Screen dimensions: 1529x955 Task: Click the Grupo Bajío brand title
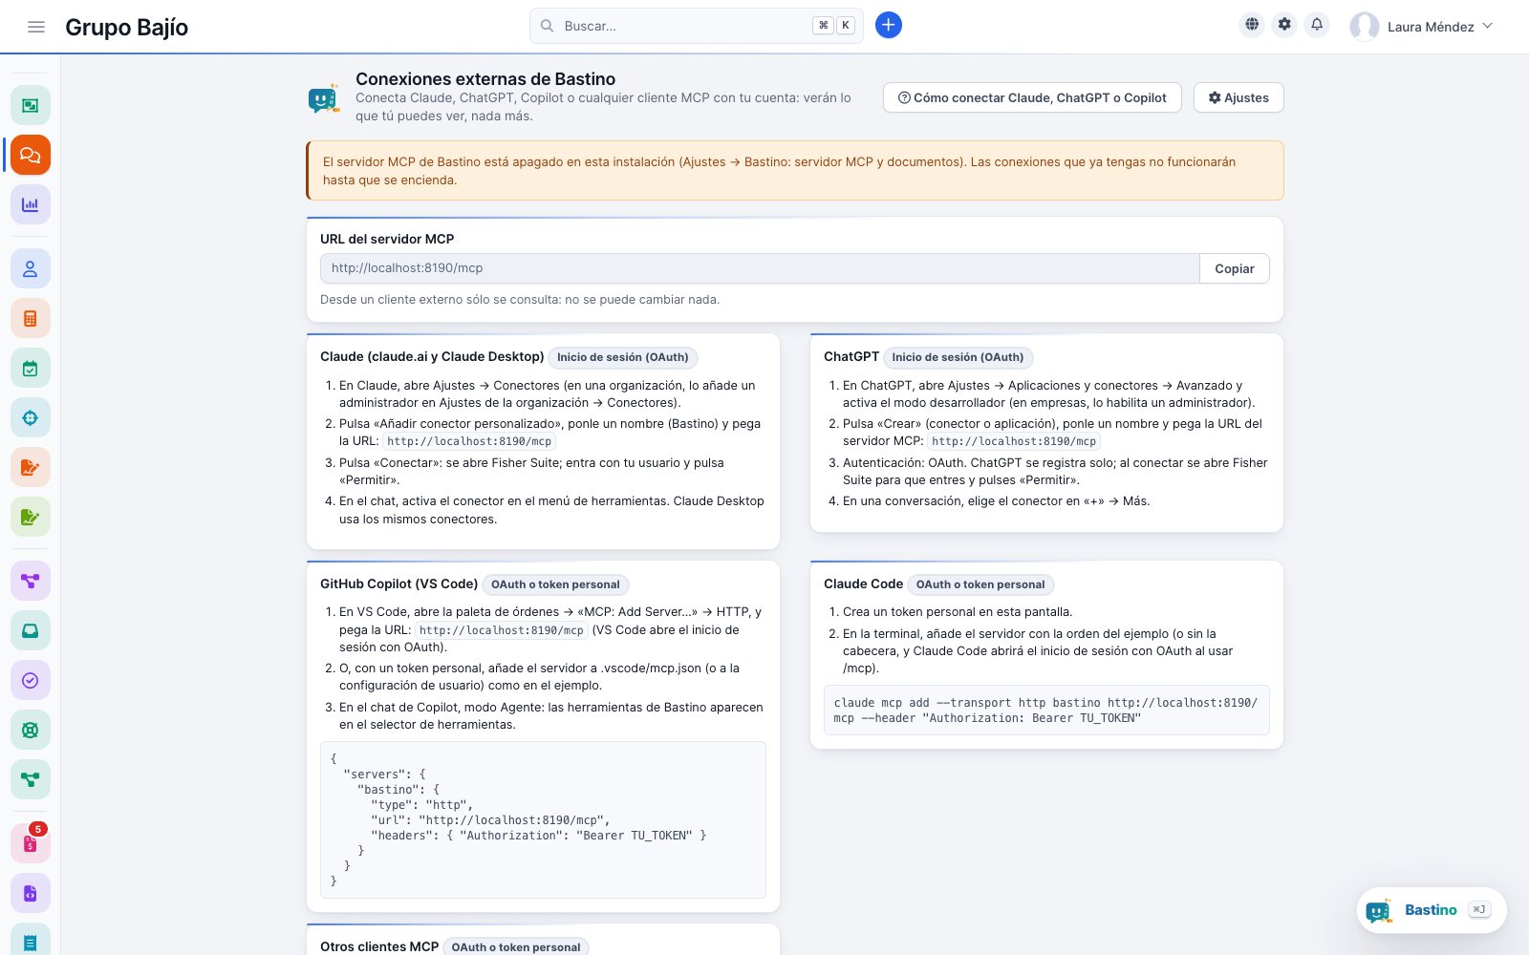126,27
